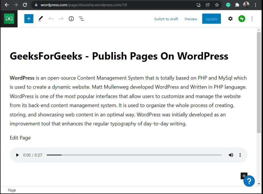Open the Chrome profile avatar
Screen dimensions: 263x194
point(246,5)
